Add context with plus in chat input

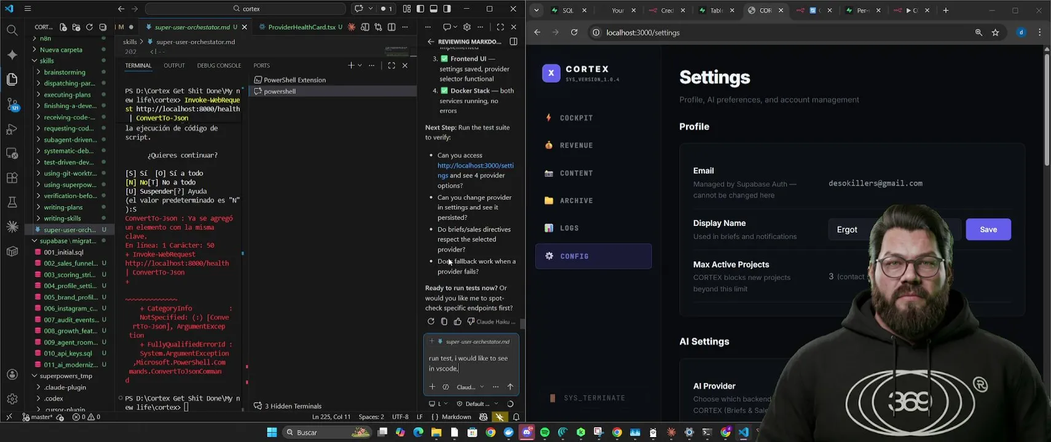[x=432, y=387]
